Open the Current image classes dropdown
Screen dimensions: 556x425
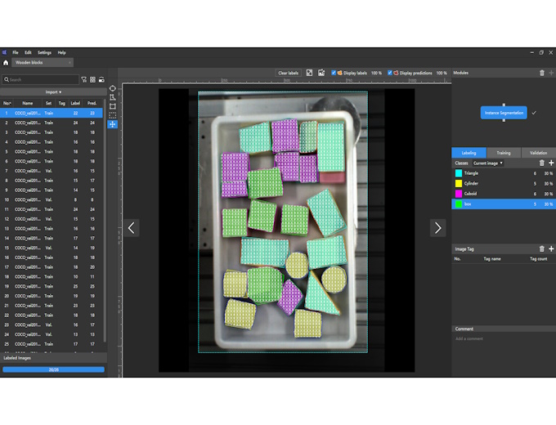pos(488,163)
